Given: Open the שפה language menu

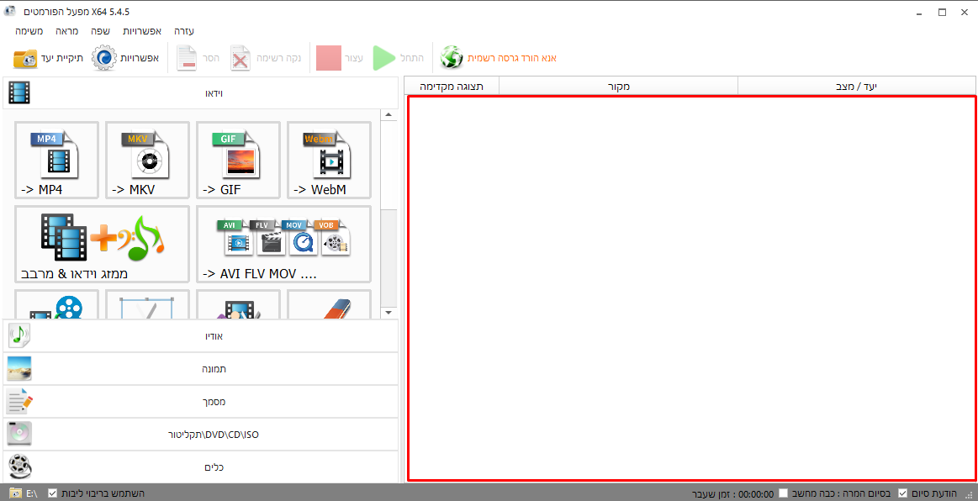Looking at the screenshot, I should coord(100,31).
